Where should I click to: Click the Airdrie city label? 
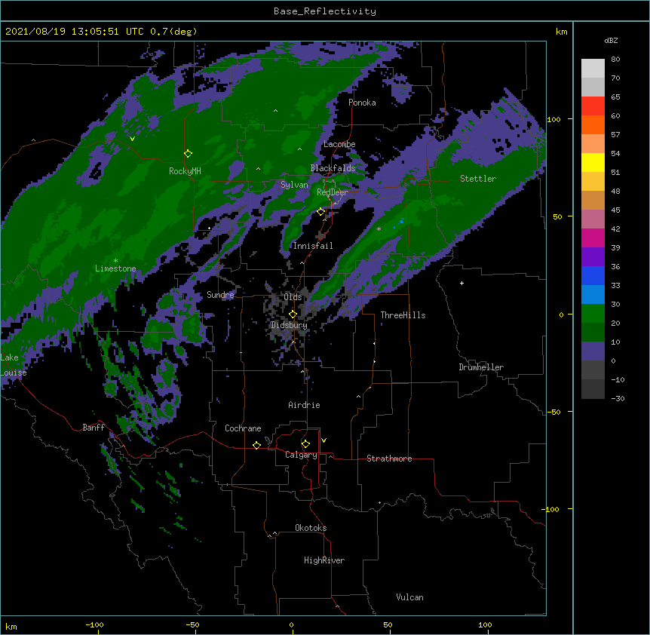[305, 405]
